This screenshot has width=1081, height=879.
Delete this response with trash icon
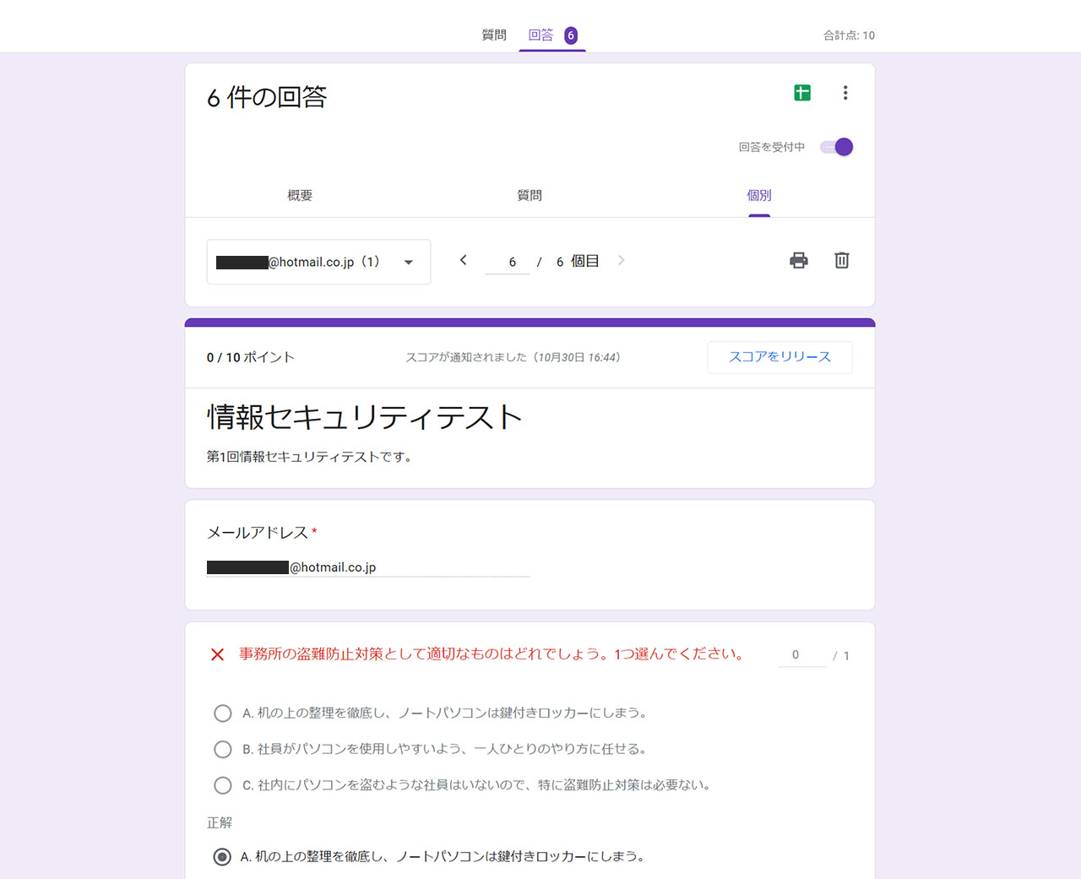841,261
